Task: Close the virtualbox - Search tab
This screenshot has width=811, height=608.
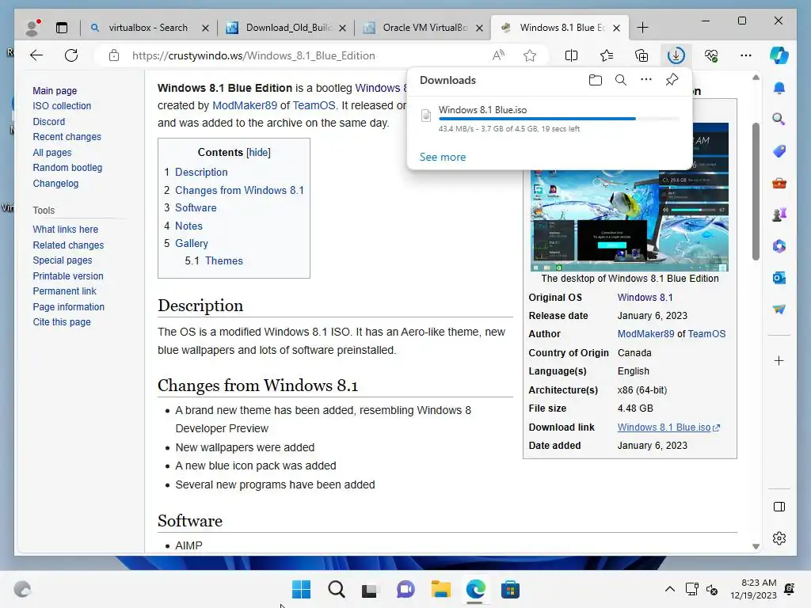Action: (205, 28)
